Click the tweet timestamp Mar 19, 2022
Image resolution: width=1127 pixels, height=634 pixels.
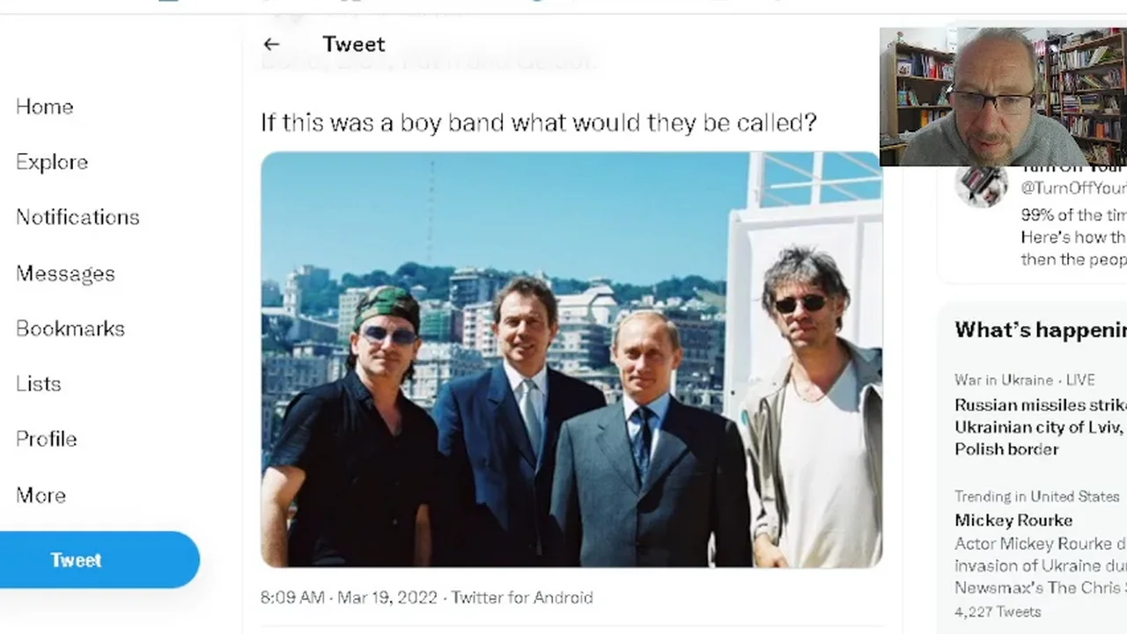(347, 597)
